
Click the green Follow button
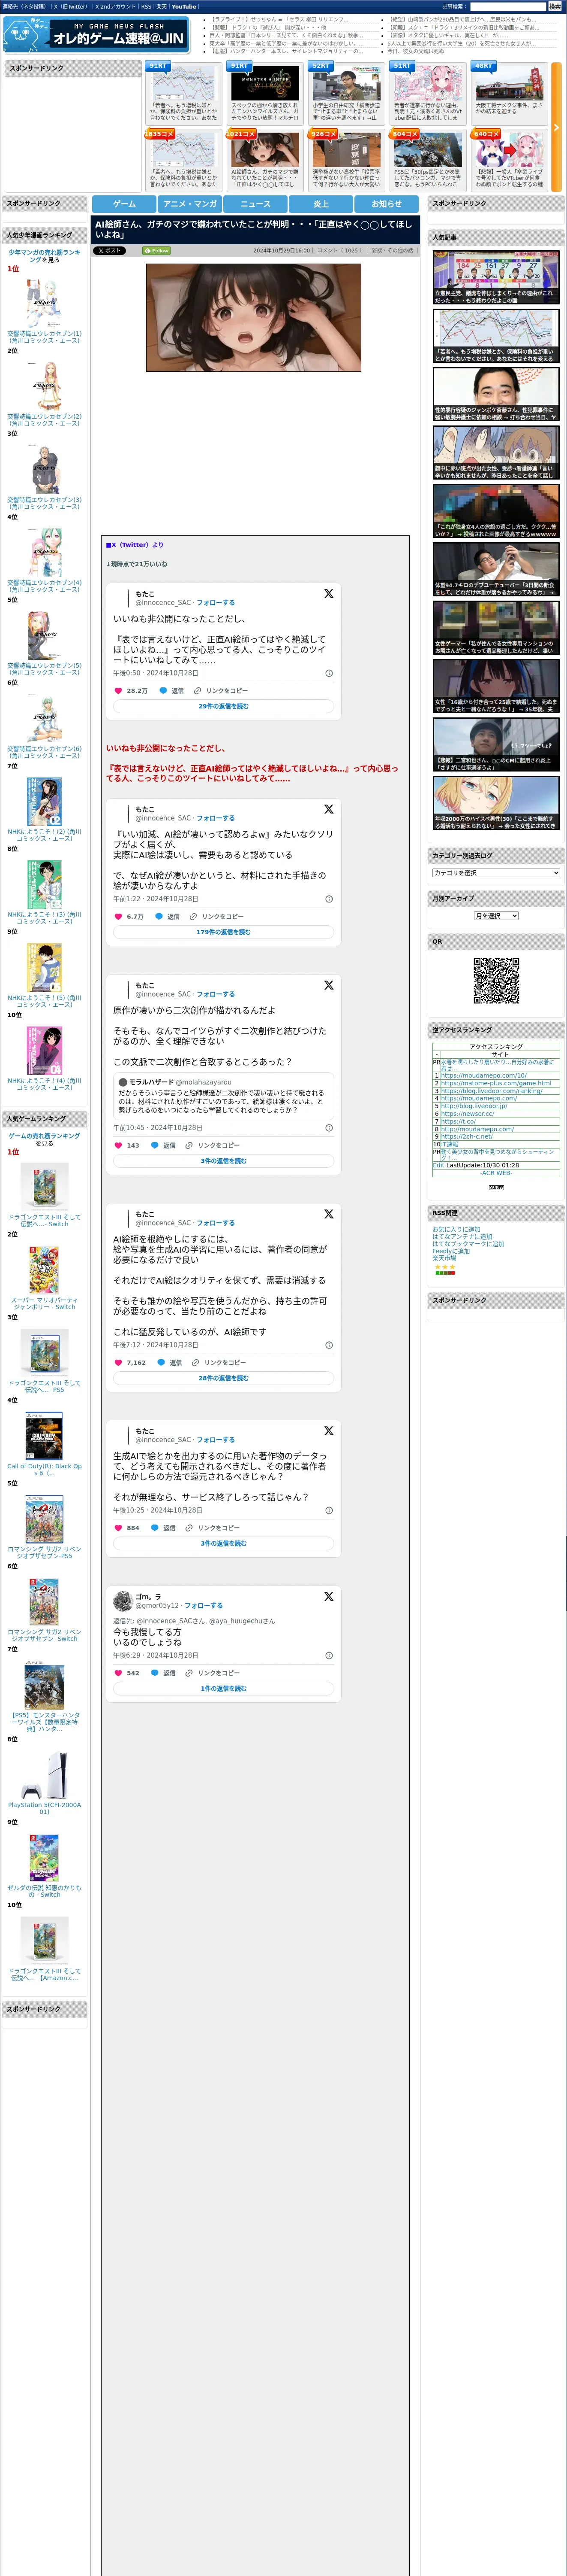click(x=158, y=251)
